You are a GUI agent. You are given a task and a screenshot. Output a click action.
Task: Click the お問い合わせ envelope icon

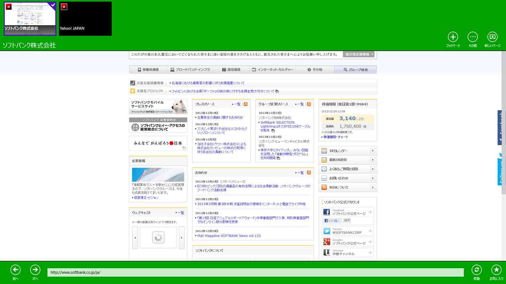click(324, 178)
